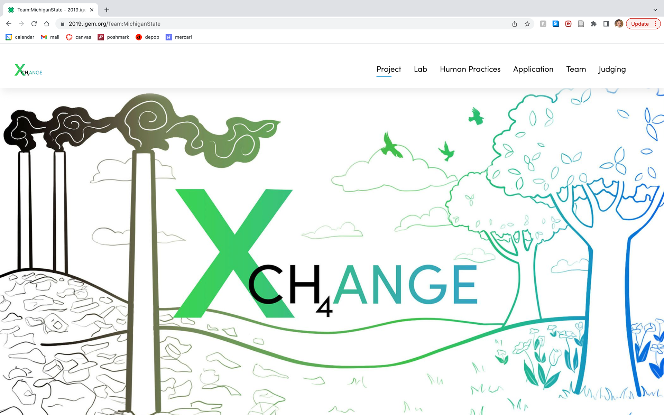Open the Extensions puzzle icon
The height and width of the screenshot is (415, 664).
593,24
